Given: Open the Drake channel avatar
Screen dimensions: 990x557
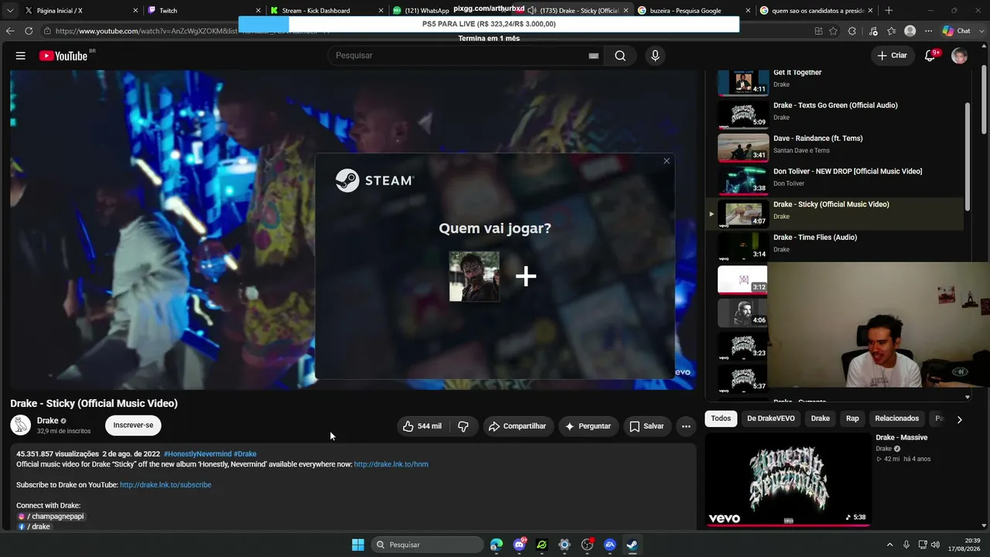Looking at the screenshot, I should (x=21, y=425).
